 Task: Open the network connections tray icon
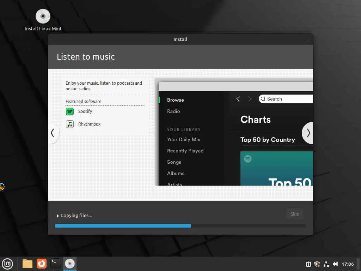(326, 264)
